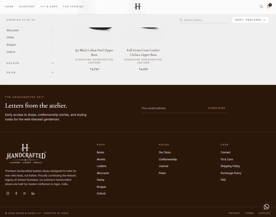276x217 pixels.
Task: Open the WhatsApp chat button
Action: click(266, 207)
